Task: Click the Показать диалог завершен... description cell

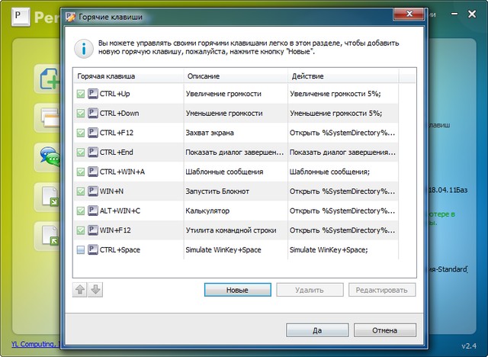Action: click(x=235, y=153)
